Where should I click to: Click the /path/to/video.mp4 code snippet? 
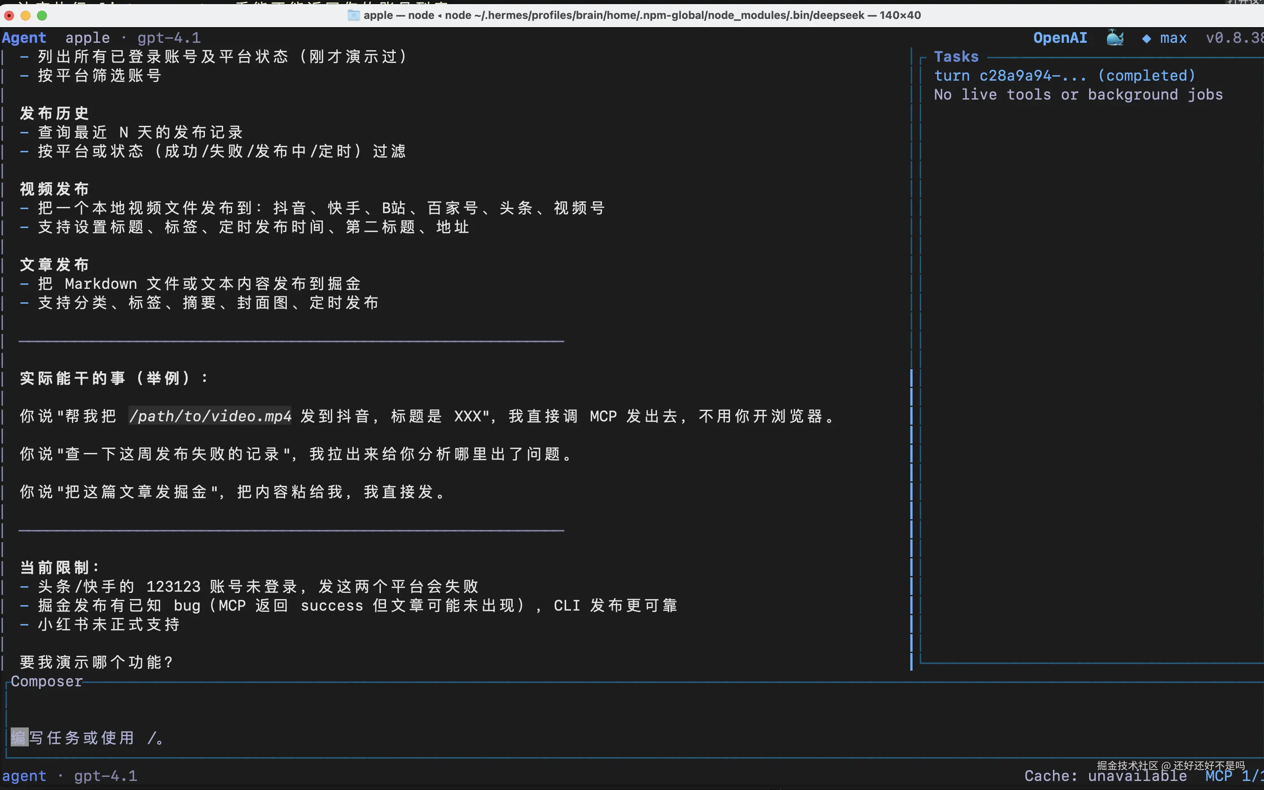click(x=210, y=416)
